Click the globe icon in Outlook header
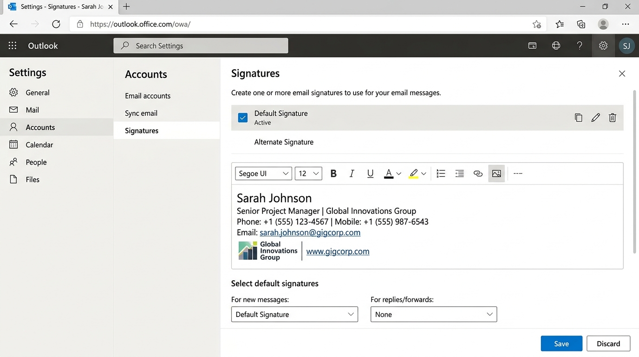The image size is (639, 357). point(556,46)
